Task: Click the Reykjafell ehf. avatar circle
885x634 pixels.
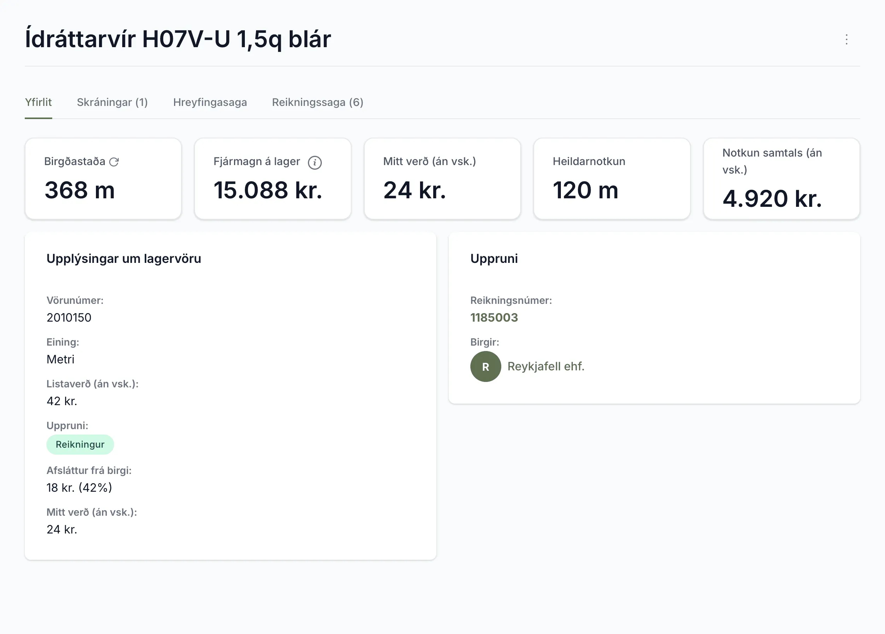Action: [485, 366]
